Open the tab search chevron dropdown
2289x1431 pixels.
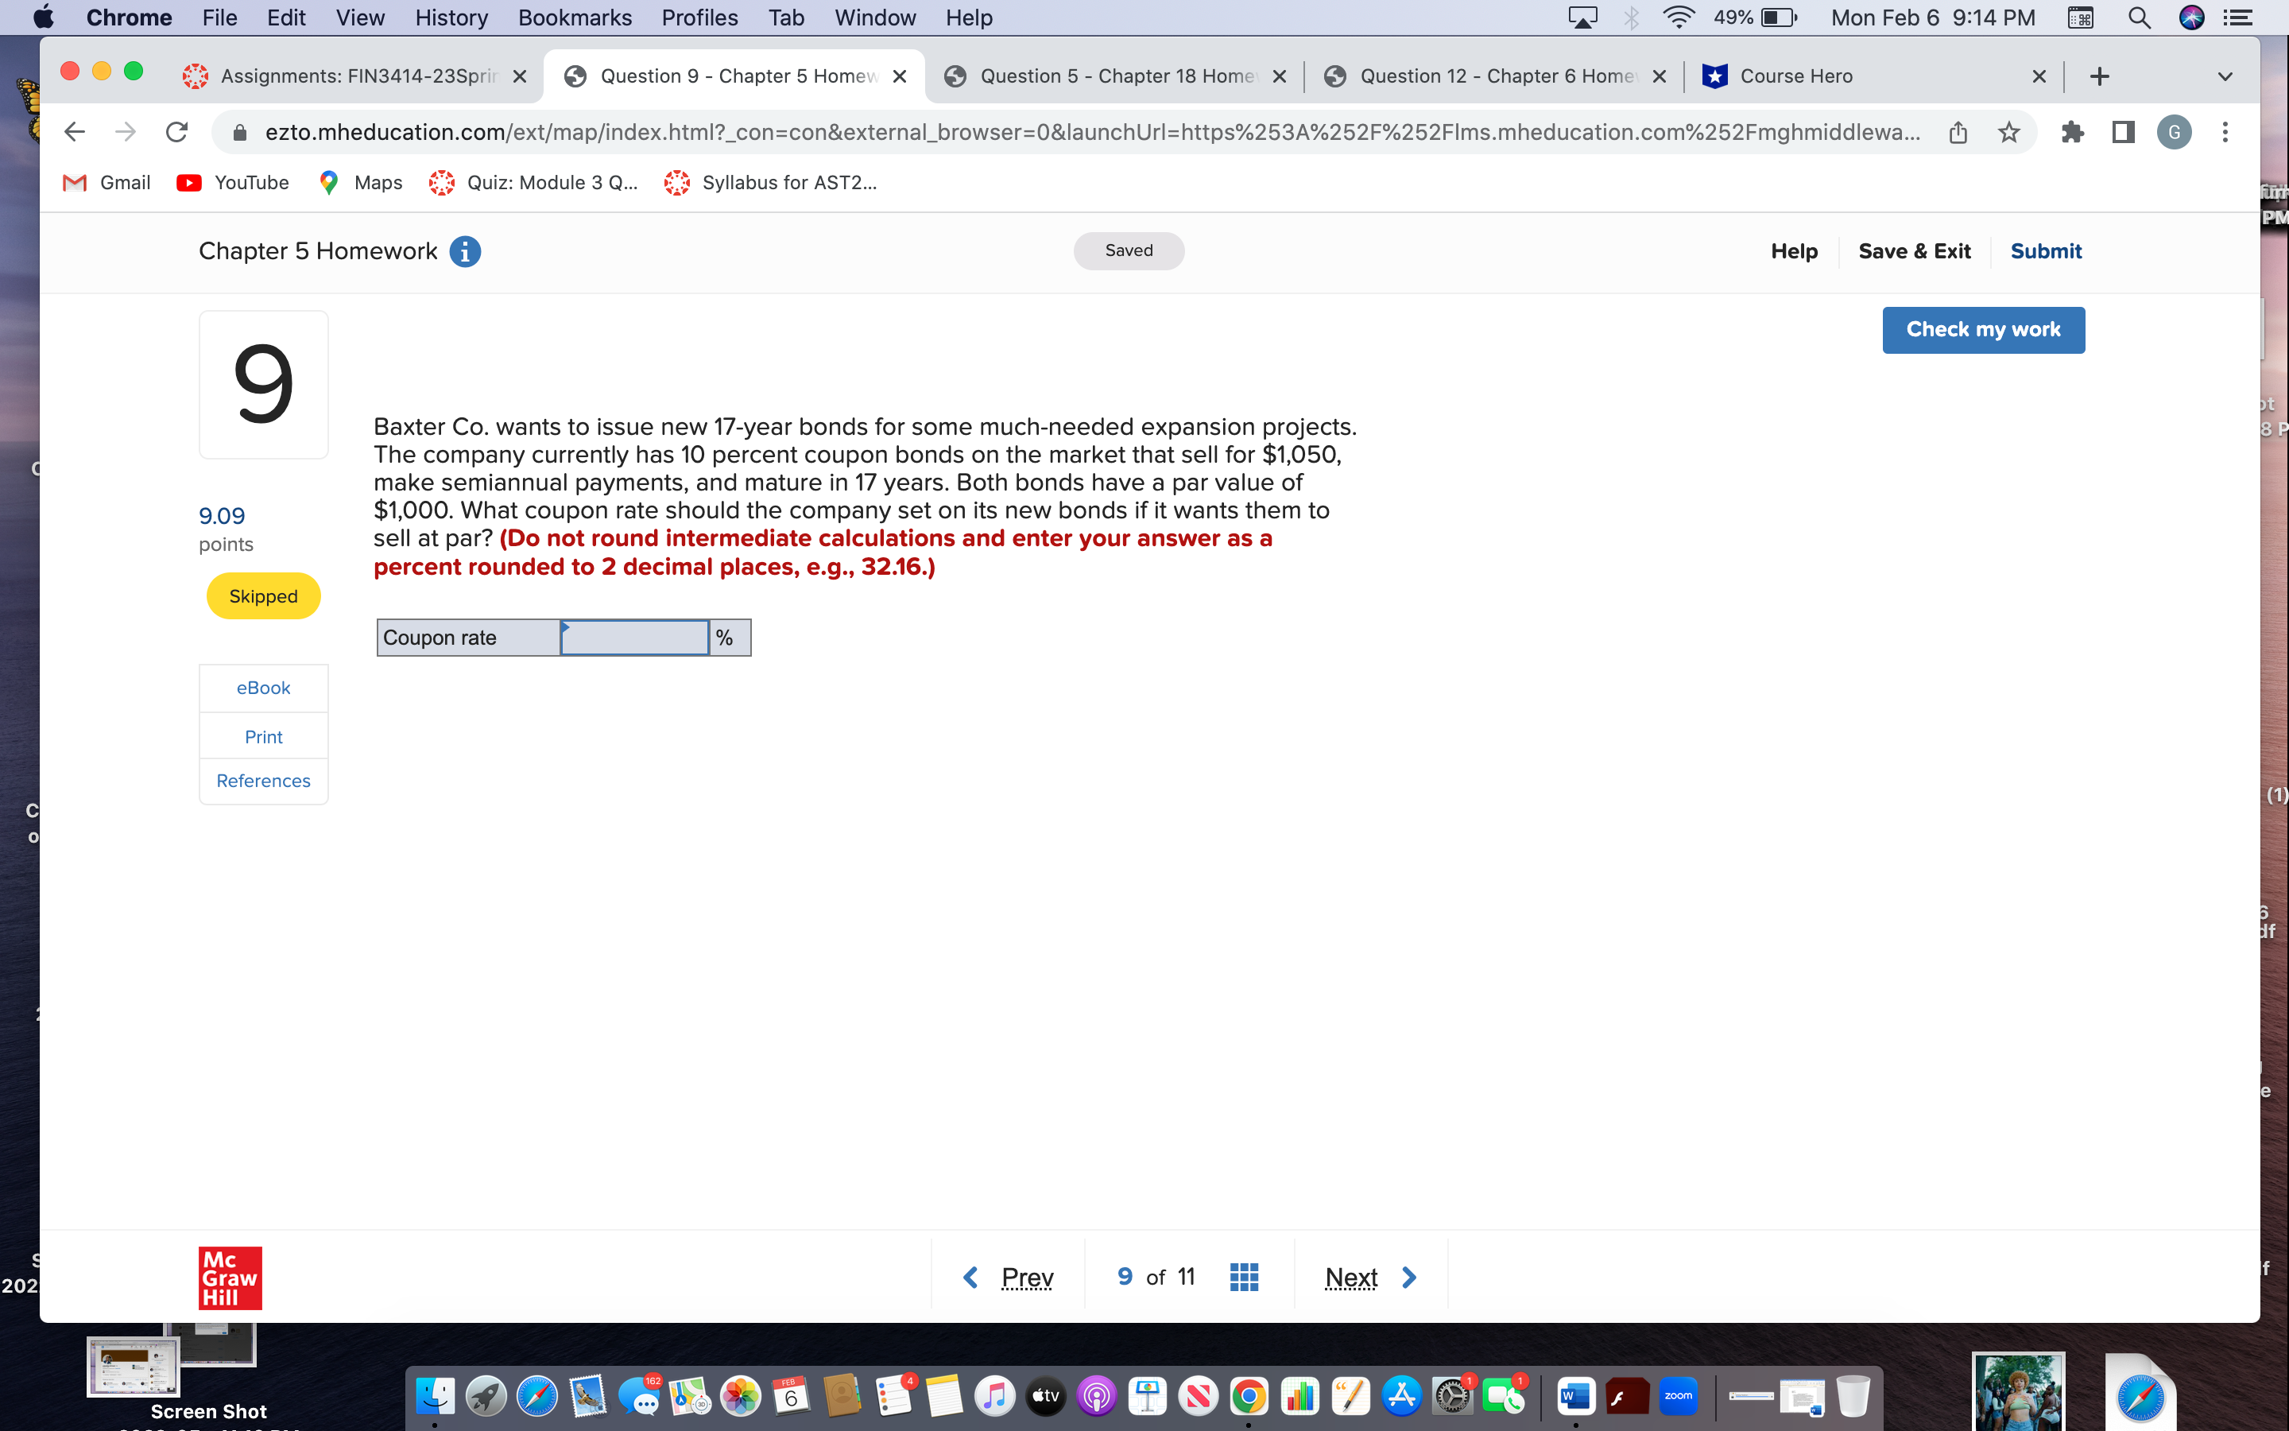click(x=2224, y=76)
